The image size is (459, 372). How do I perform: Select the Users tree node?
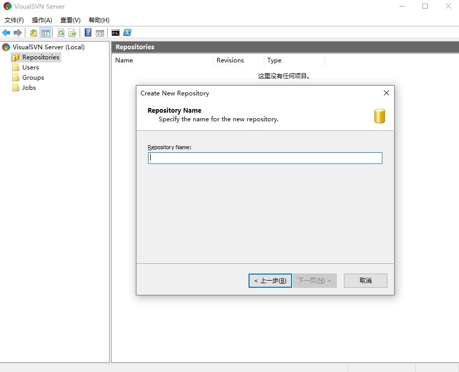tap(30, 67)
